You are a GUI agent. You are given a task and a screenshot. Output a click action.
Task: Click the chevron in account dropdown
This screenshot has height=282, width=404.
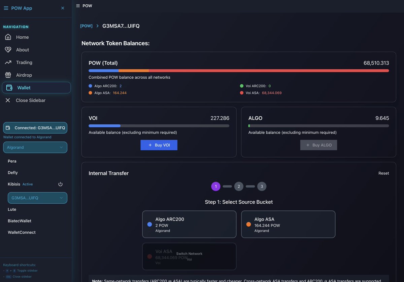[x=61, y=198]
